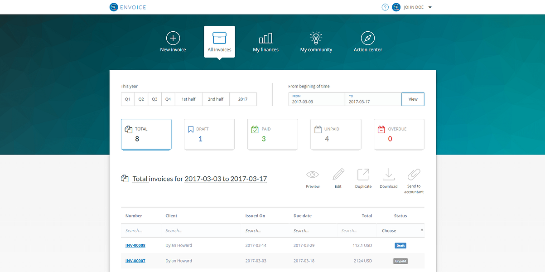This screenshot has width=545, height=272.
Task: Open My finances bar chart icon
Action: point(265,38)
